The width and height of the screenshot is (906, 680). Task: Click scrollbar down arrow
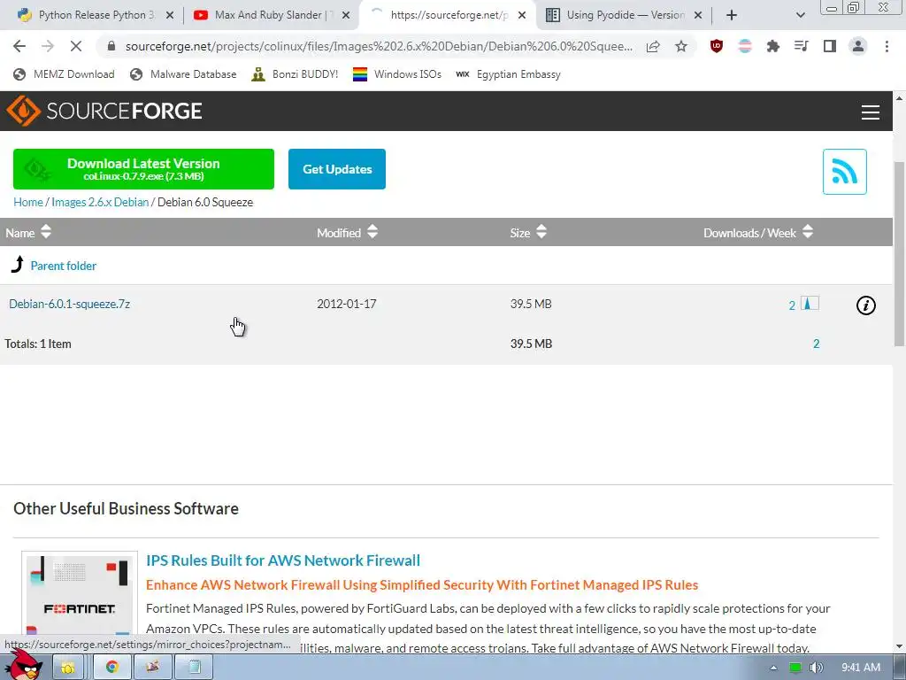click(x=899, y=645)
